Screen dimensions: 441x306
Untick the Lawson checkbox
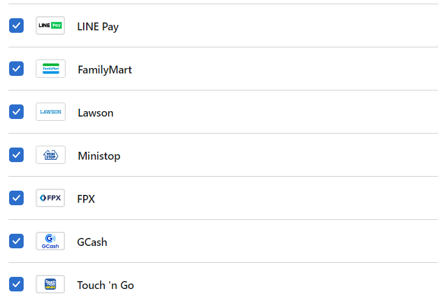(x=16, y=112)
